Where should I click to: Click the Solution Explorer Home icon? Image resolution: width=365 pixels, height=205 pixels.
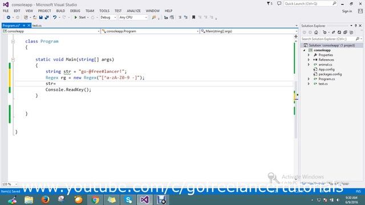[316, 32]
